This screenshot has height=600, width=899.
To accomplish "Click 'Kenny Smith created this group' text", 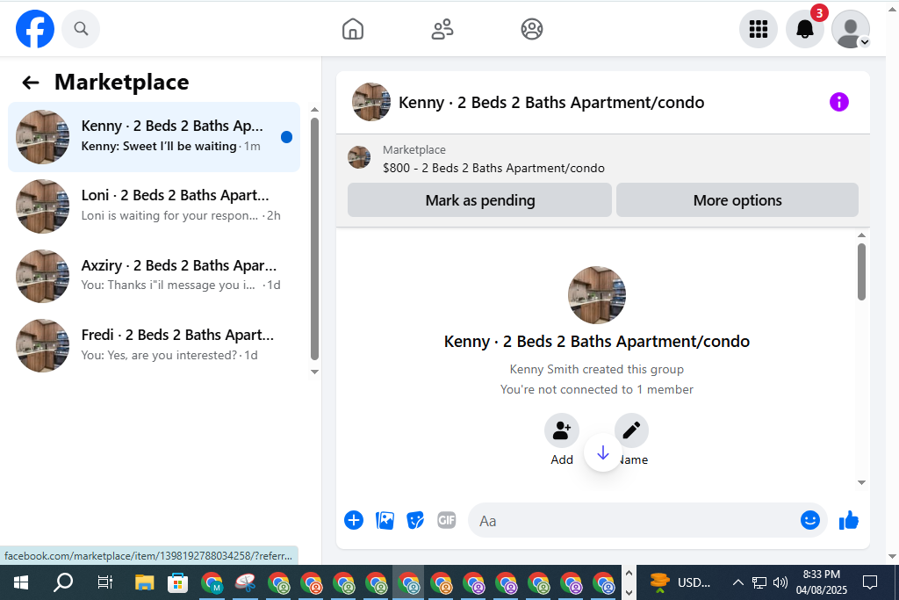I will [596, 370].
